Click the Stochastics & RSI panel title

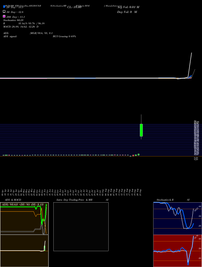[x=173, y=200]
